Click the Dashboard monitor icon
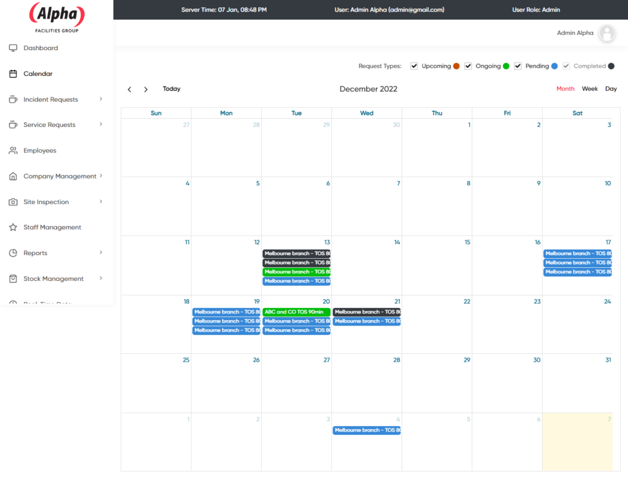Viewport: 628px width, 485px height. tap(13, 48)
